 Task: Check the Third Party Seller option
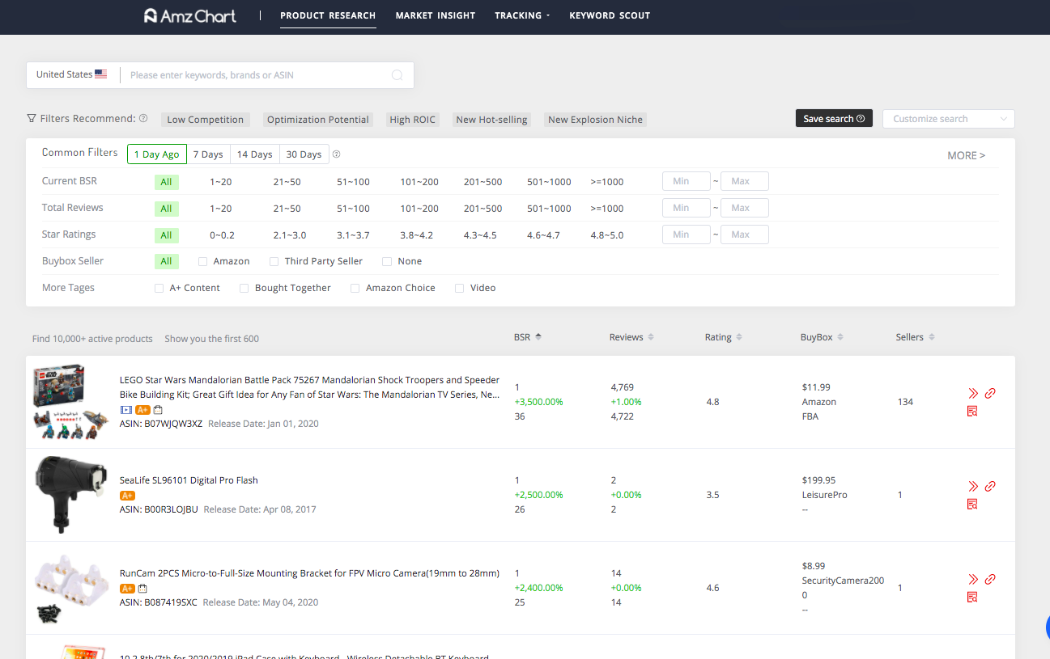274,261
